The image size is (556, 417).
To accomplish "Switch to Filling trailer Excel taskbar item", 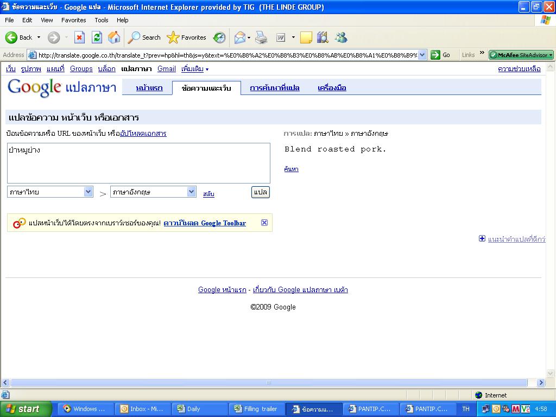I will point(256,409).
